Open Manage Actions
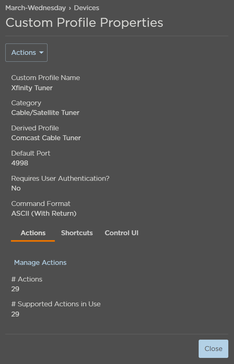Viewport: 234px width, 364px height. point(40,262)
